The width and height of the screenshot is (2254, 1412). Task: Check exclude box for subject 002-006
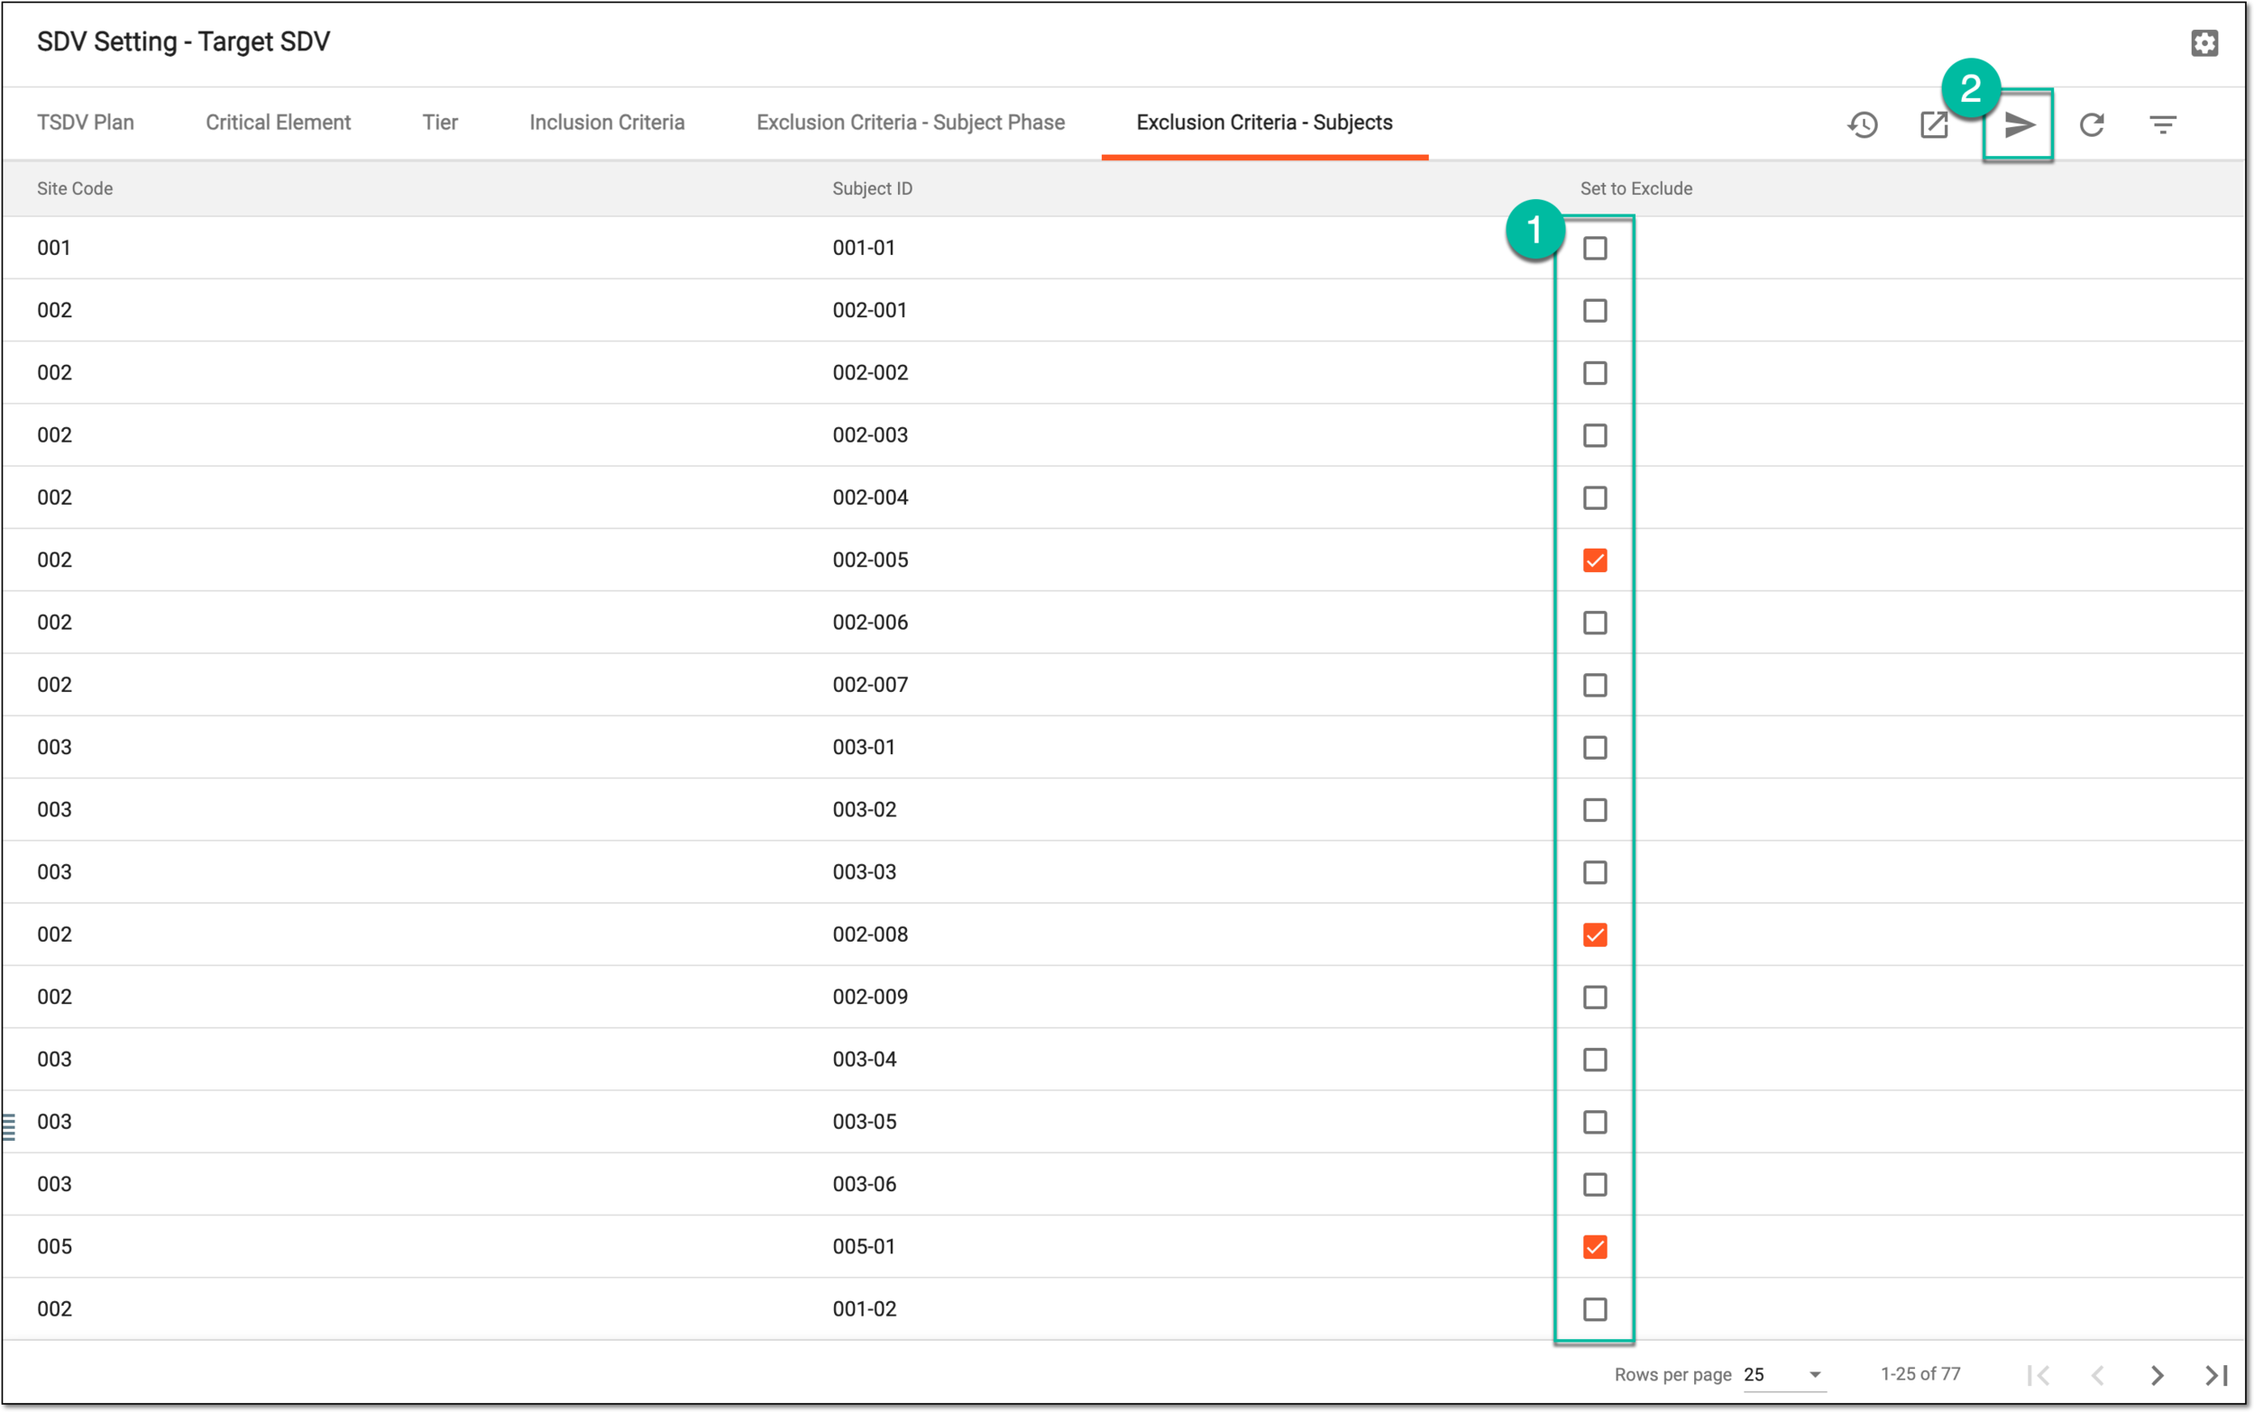tap(1595, 623)
